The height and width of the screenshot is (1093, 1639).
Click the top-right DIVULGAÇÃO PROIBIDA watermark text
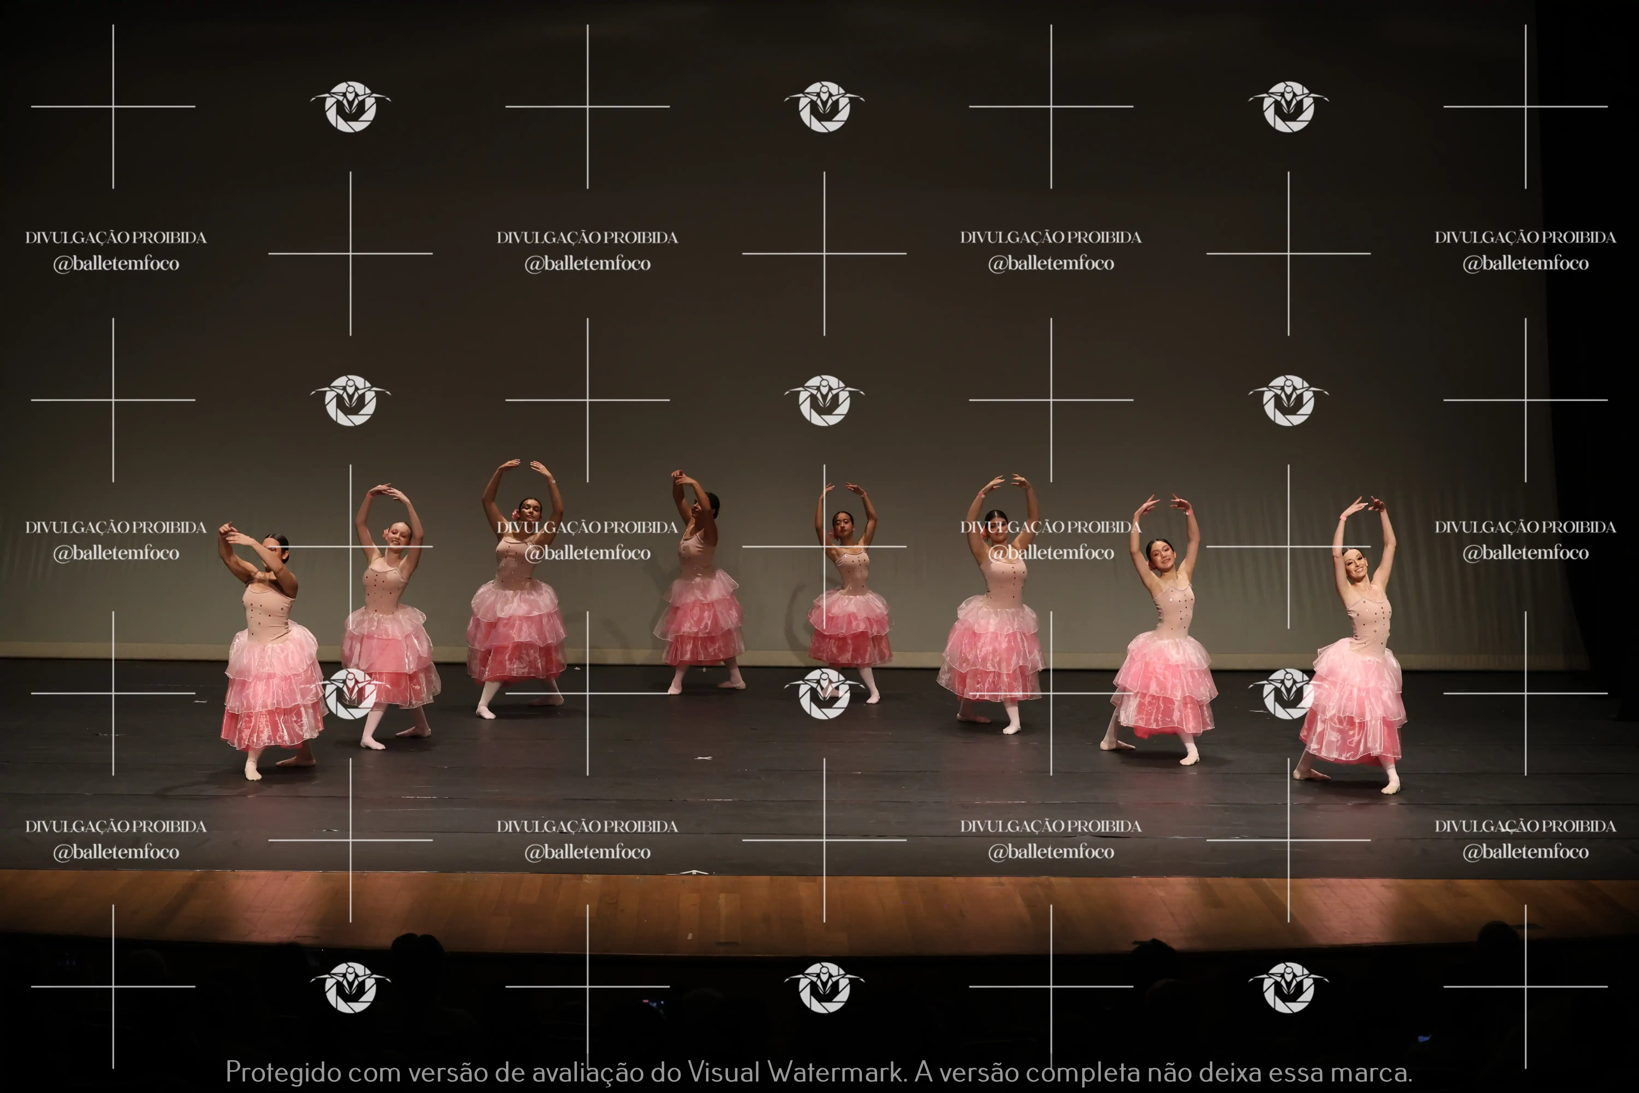click(1525, 238)
